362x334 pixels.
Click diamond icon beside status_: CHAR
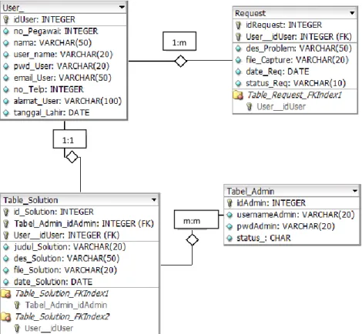(x=230, y=239)
